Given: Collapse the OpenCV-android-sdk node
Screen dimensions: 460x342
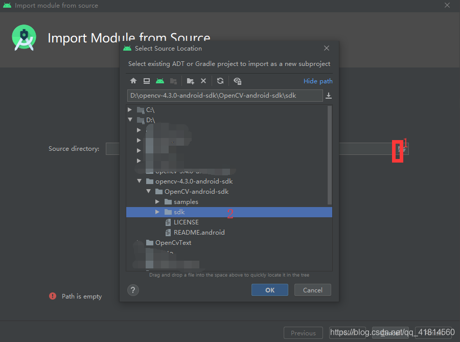Looking at the screenshot, I should coord(148,191).
